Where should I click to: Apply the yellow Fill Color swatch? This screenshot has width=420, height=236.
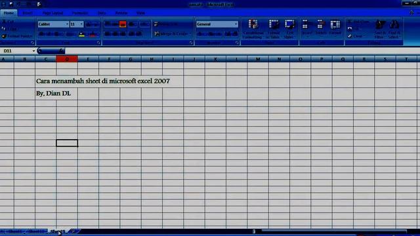coord(82,34)
